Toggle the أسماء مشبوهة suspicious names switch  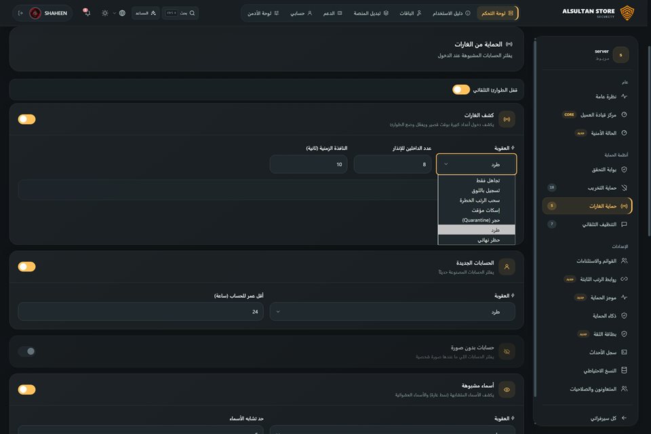pyautogui.click(x=26, y=389)
